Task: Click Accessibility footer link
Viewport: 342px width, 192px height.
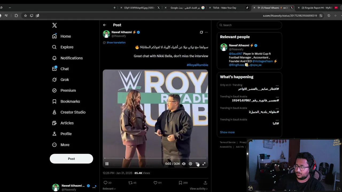Action: [226, 147]
